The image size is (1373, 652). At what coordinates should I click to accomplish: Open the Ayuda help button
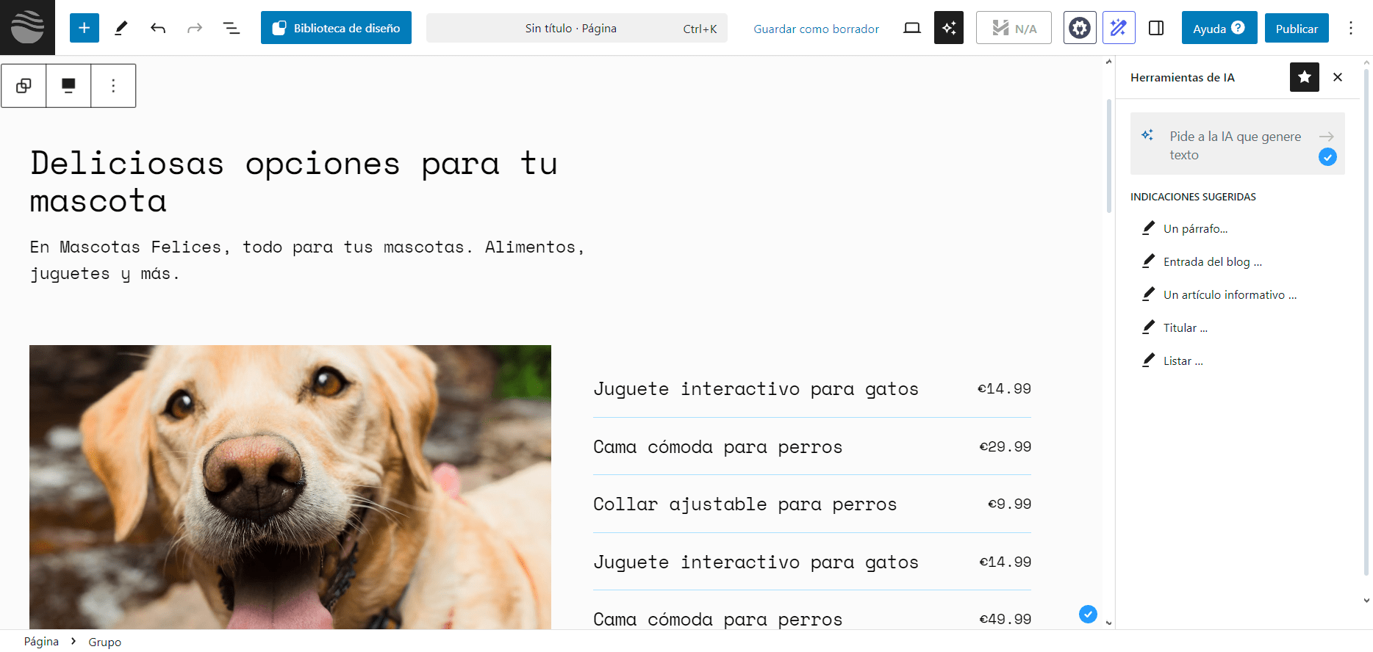[1219, 28]
